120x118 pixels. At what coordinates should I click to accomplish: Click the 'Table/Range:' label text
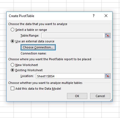(30, 35)
